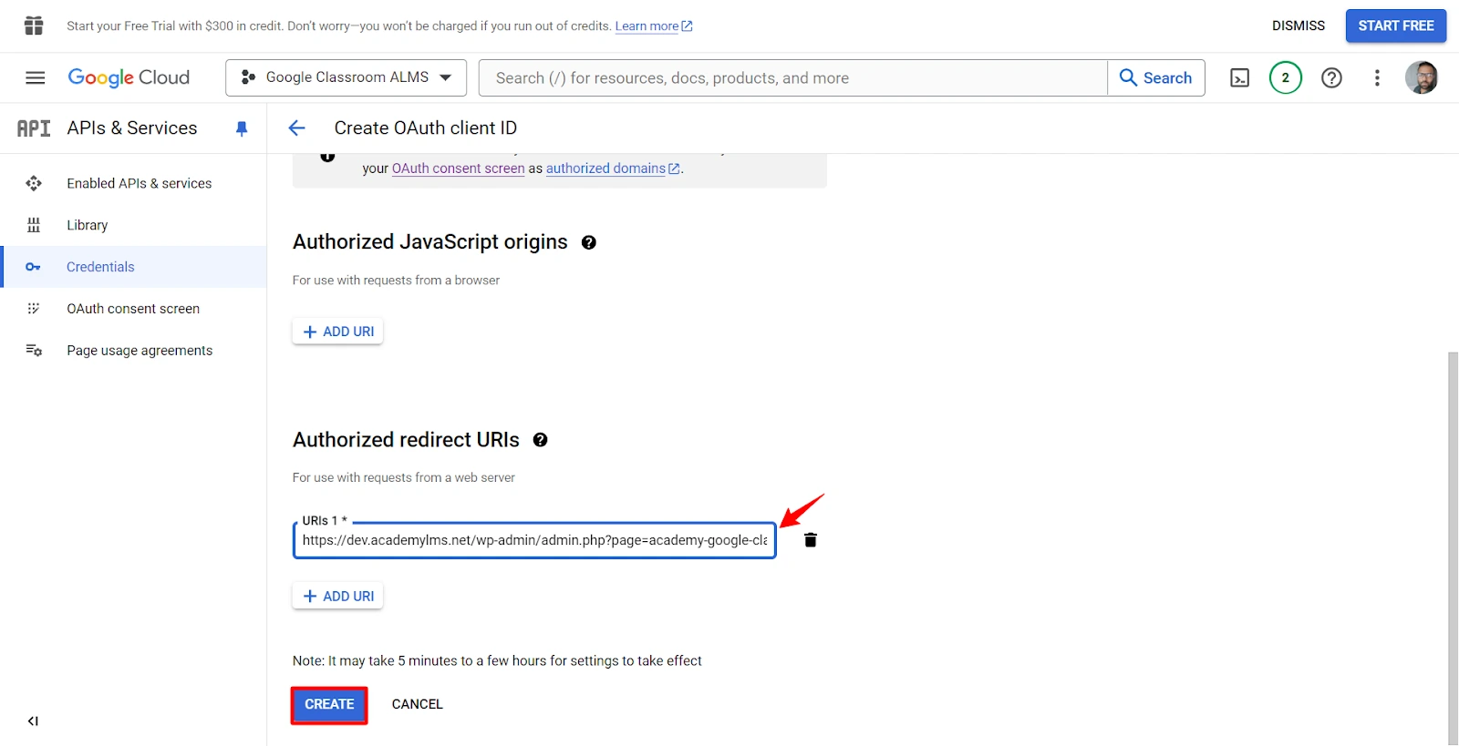Screen dimensions: 1459x746
Task: Go back using the left arrow
Action: [x=296, y=128]
